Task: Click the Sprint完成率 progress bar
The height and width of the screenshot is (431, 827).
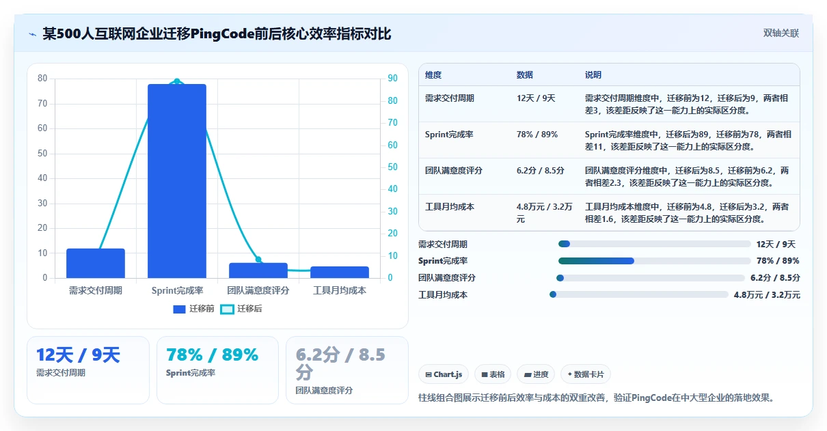Action: (655, 261)
